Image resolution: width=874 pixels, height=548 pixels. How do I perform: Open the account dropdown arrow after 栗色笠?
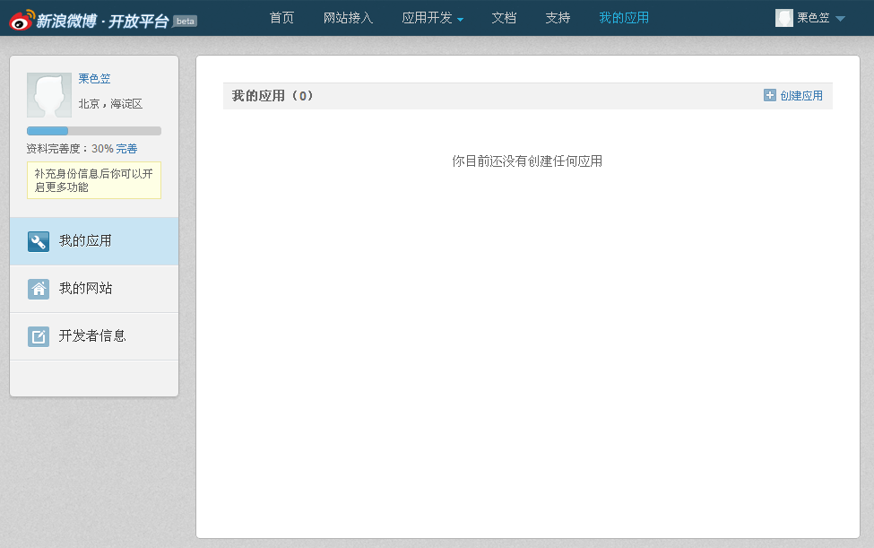pyautogui.click(x=840, y=19)
